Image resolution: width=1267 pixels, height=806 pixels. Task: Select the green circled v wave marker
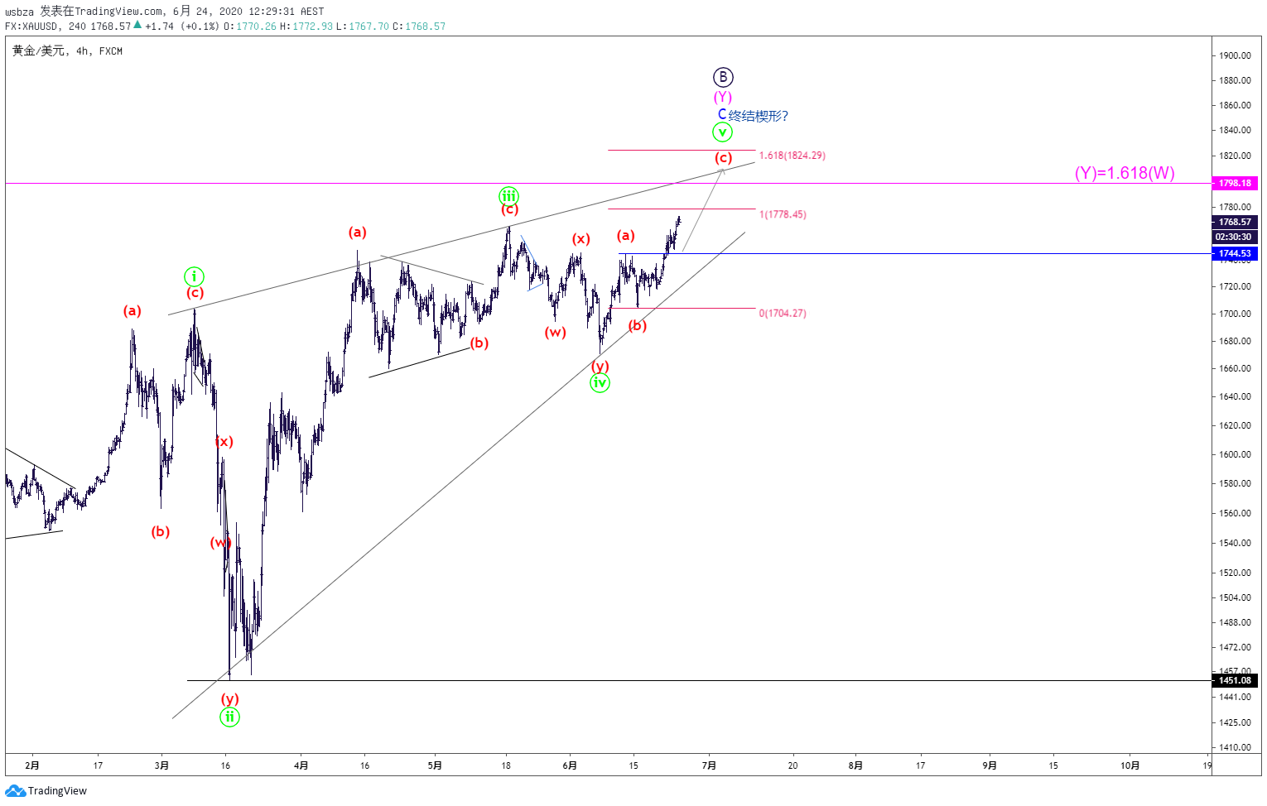pos(722,132)
